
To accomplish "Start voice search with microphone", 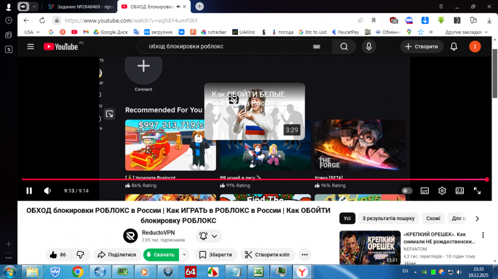I will coord(369,47).
